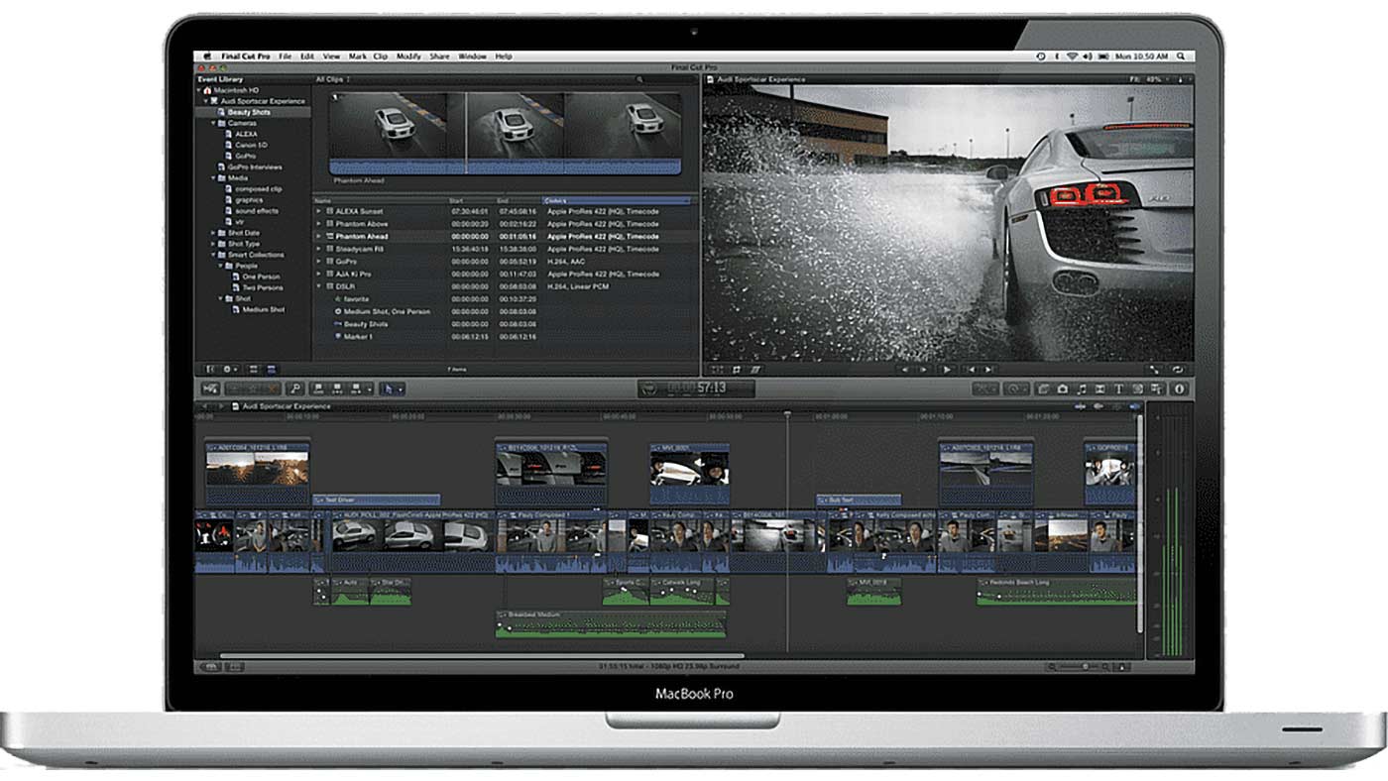Select the arrow Select tool
Viewport: 1388px width, 781px height.
390,390
